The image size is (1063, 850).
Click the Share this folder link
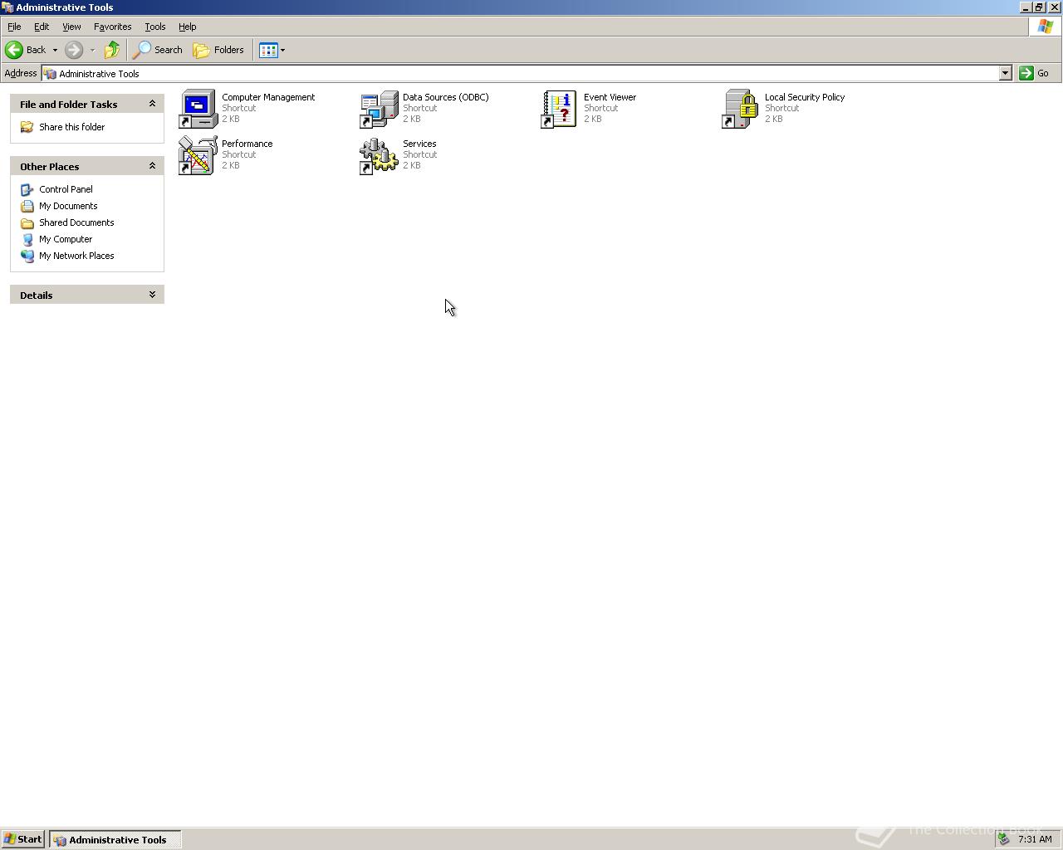tap(71, 127)
